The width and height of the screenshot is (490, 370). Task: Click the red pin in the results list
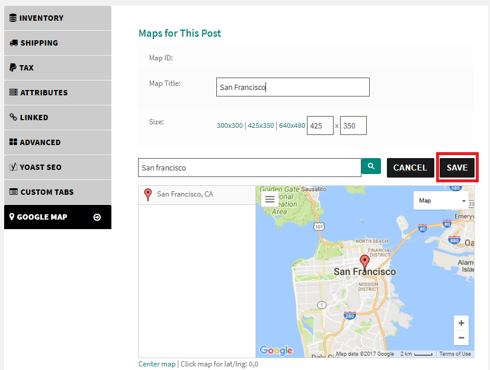point(148,195)
